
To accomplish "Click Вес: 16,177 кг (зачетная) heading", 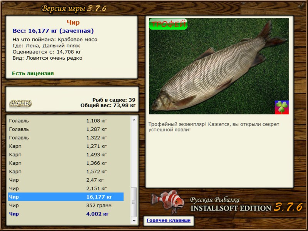I will (53, 31).
